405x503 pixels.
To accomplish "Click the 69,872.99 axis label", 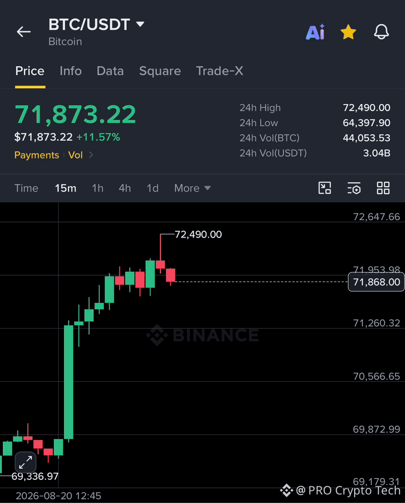I will point(377,429).
